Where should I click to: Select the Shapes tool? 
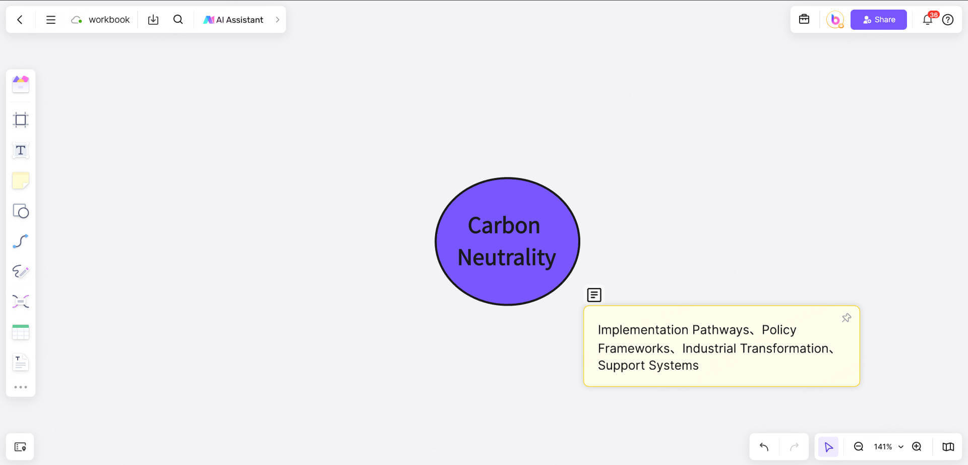(21, 211)
